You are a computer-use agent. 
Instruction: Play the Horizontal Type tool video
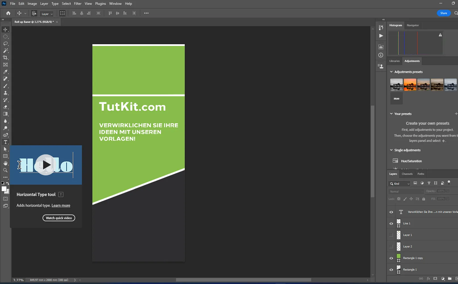tap(46, 165)
